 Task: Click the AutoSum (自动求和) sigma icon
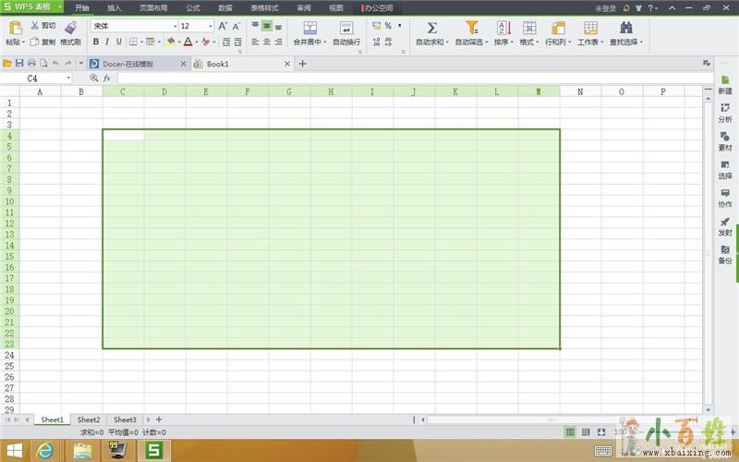click(x=431, y=28)
